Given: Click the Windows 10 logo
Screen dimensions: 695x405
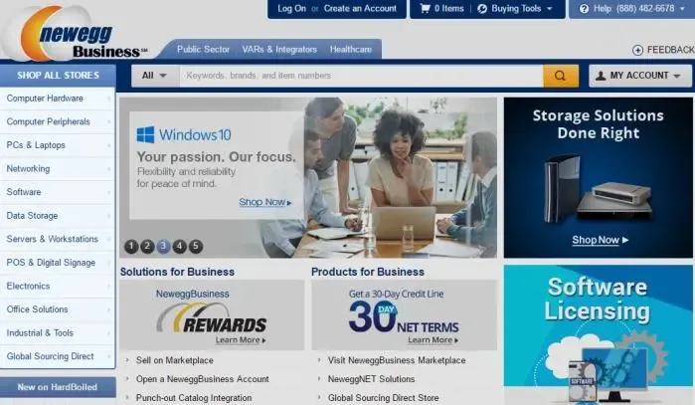Looking at the screenshot, I should click(184, 134).
